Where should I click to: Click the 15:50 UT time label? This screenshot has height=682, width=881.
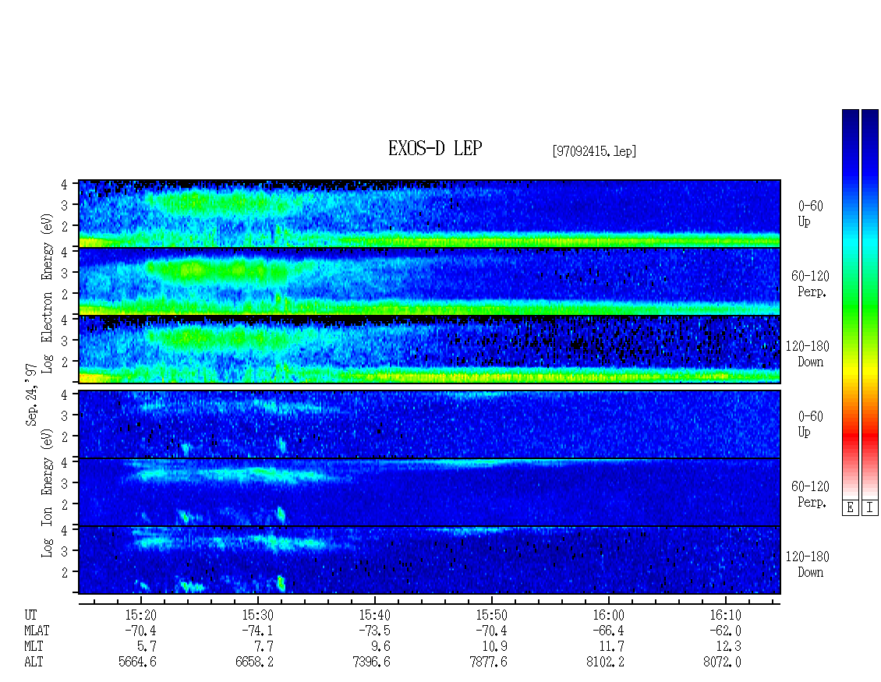click(492, 615)
